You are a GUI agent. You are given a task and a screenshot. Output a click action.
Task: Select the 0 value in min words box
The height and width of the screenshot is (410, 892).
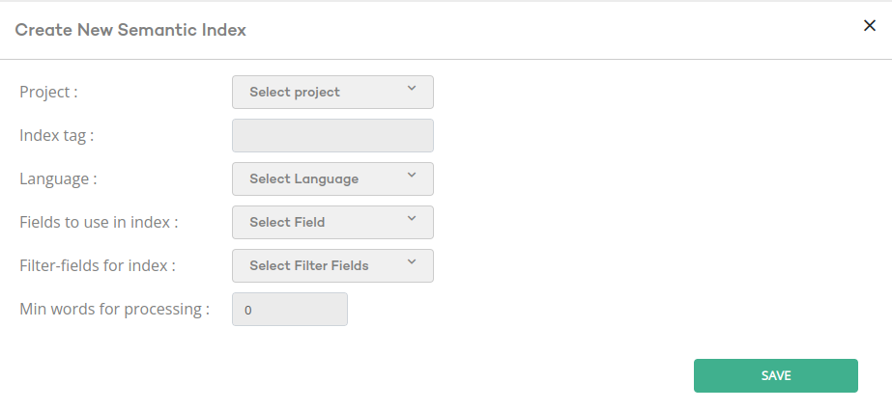pyautogui.click(x=248, y=311)
